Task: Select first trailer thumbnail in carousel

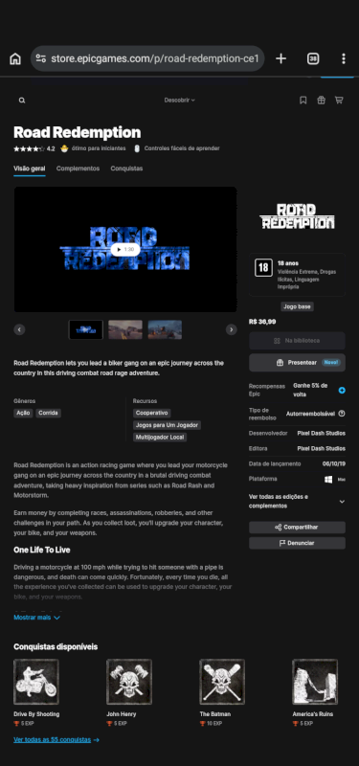Action: click(x=86, y=329)
